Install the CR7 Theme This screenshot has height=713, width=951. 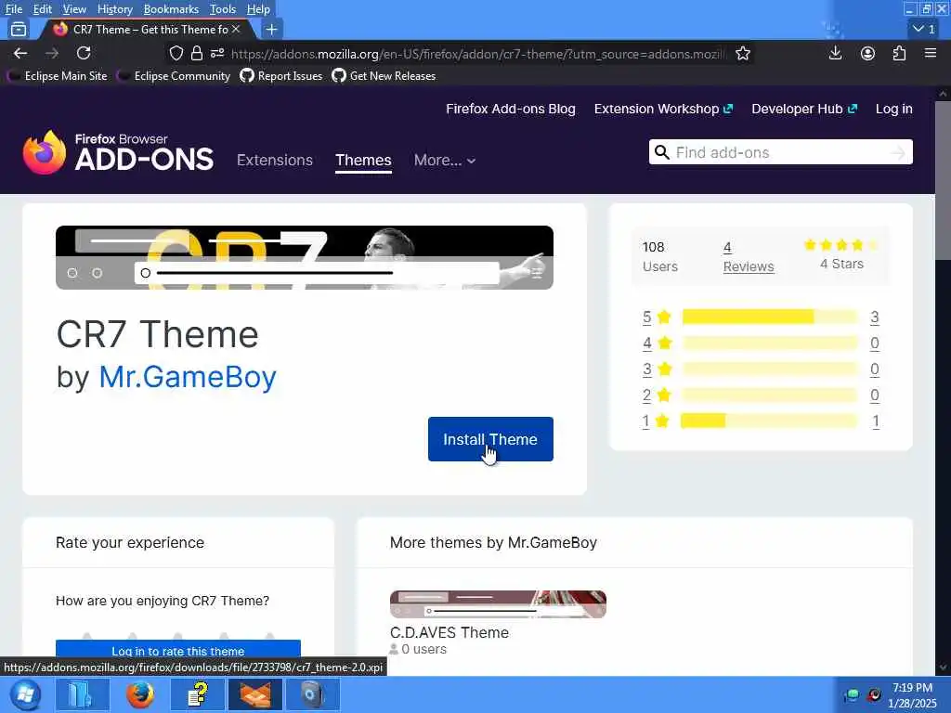[490, 439]
